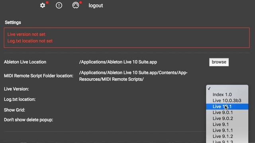
Task: Click browse for Ableton Live Location
Action: point(219,62)
